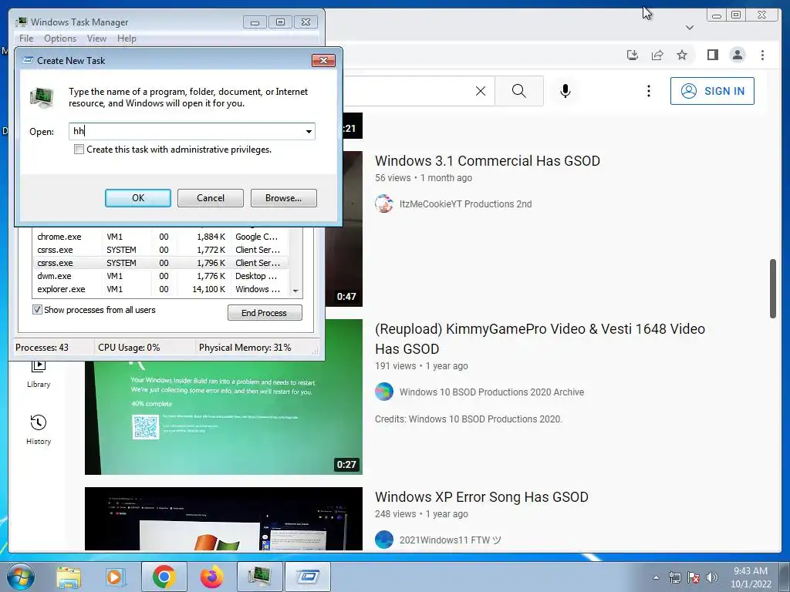This screenshot has height=592, width=790.
Task: Click Windows 10 BSOD Productions channel avatar
Action: point(384,392)
